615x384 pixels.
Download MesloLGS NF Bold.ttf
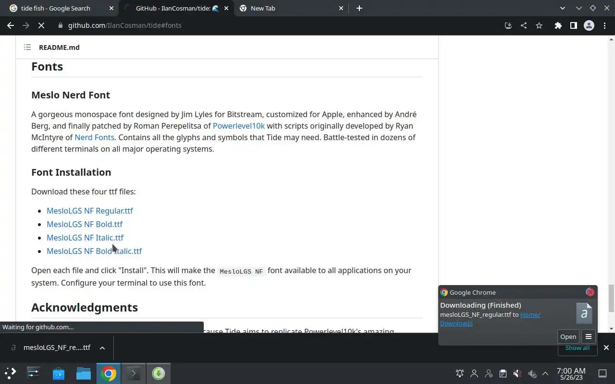(x=85, y=224)
